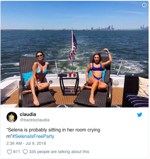This screenshot has width=150, height=159.
Task: Click the info icon on the photo
Action: point(144,5)
